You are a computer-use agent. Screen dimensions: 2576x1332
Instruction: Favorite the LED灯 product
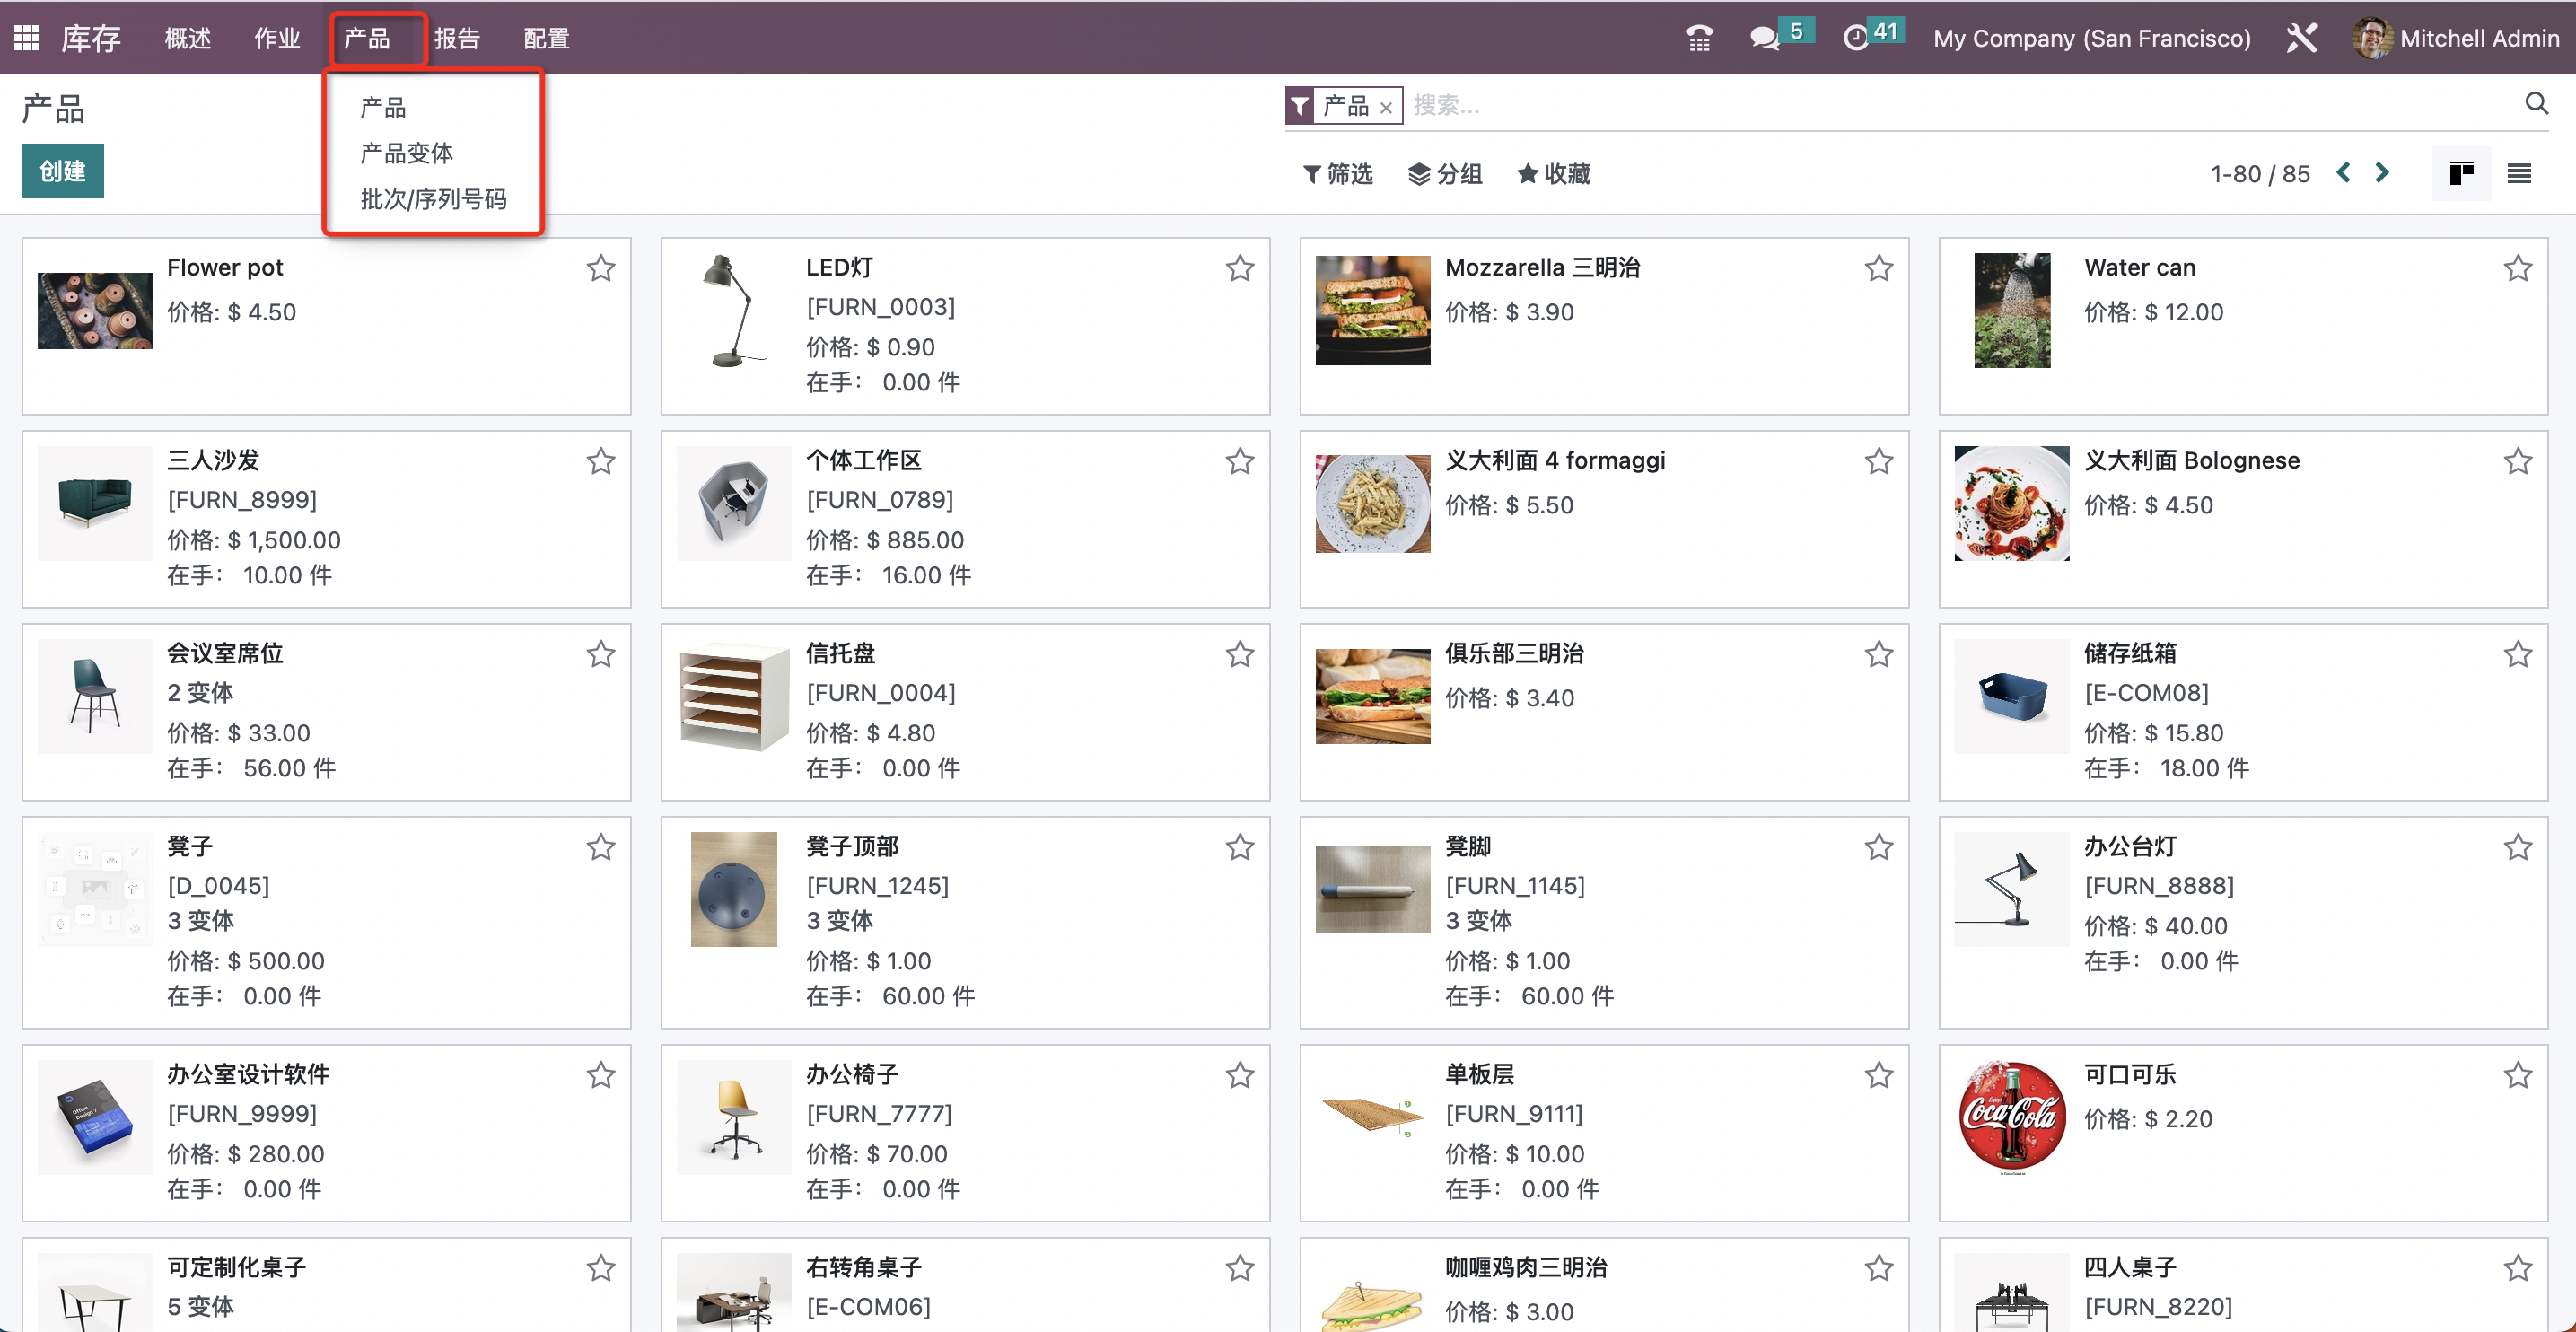click(x=1239, y=268)
